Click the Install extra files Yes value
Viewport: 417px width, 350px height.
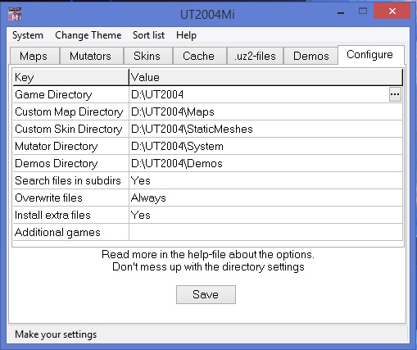click(x=265, y=215)
